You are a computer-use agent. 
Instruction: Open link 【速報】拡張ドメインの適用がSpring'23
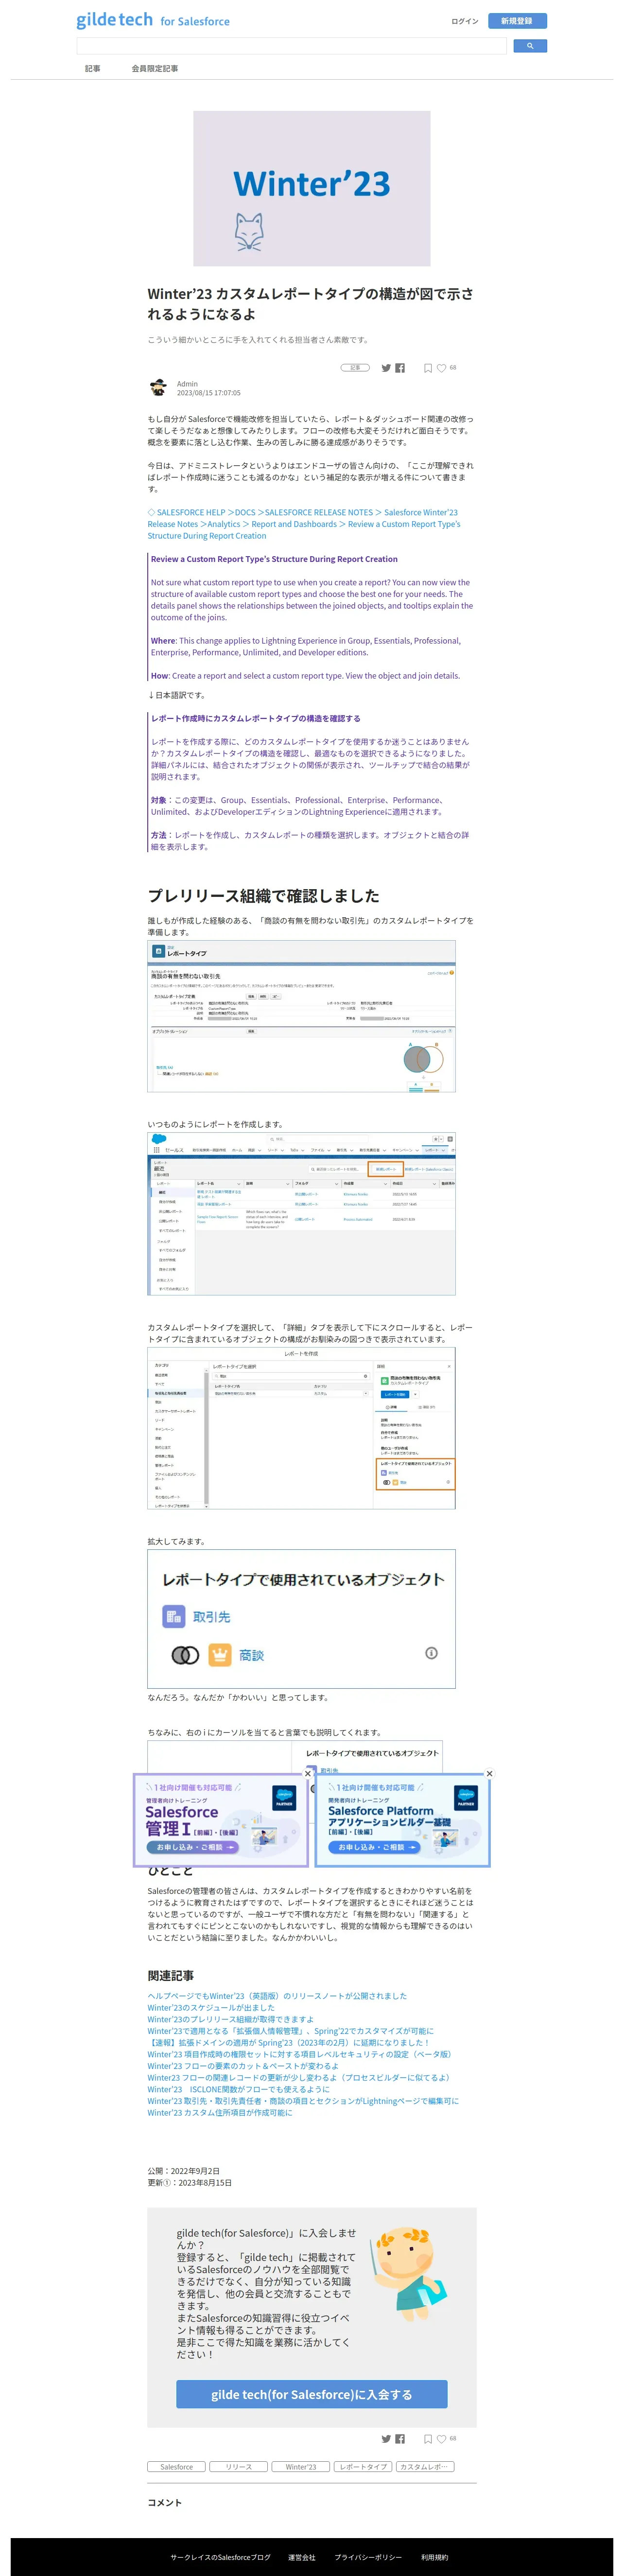[289, 2043]
